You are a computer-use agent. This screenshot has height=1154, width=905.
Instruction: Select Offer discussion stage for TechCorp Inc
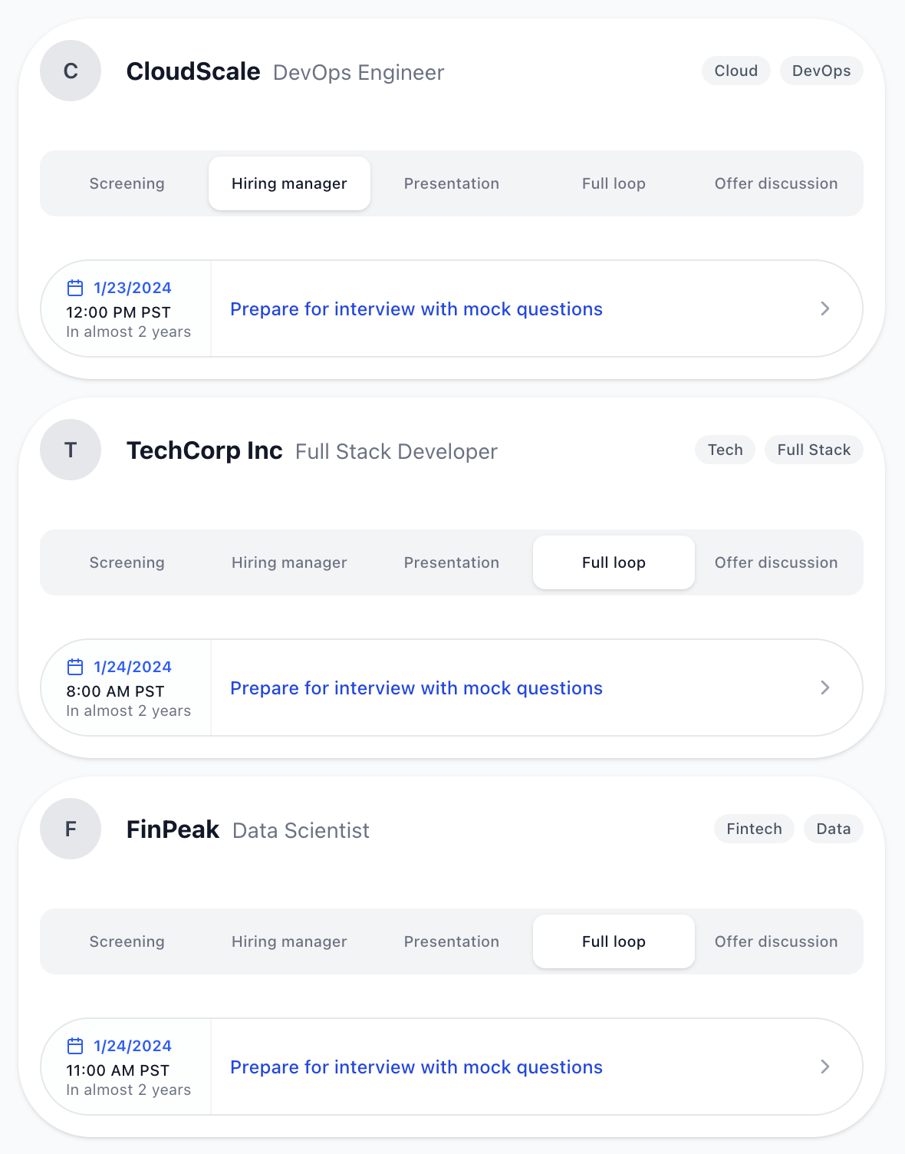[776, 562]
